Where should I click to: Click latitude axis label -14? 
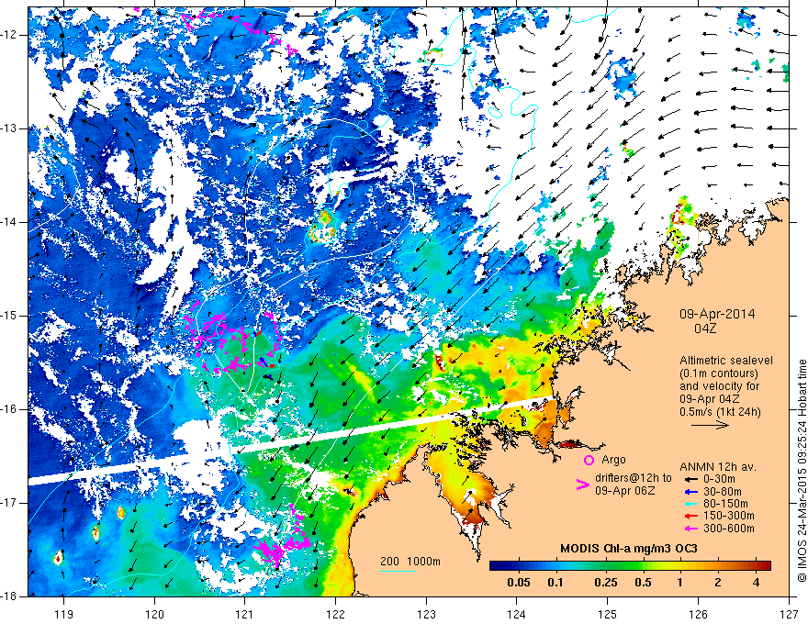pos(8,222)
